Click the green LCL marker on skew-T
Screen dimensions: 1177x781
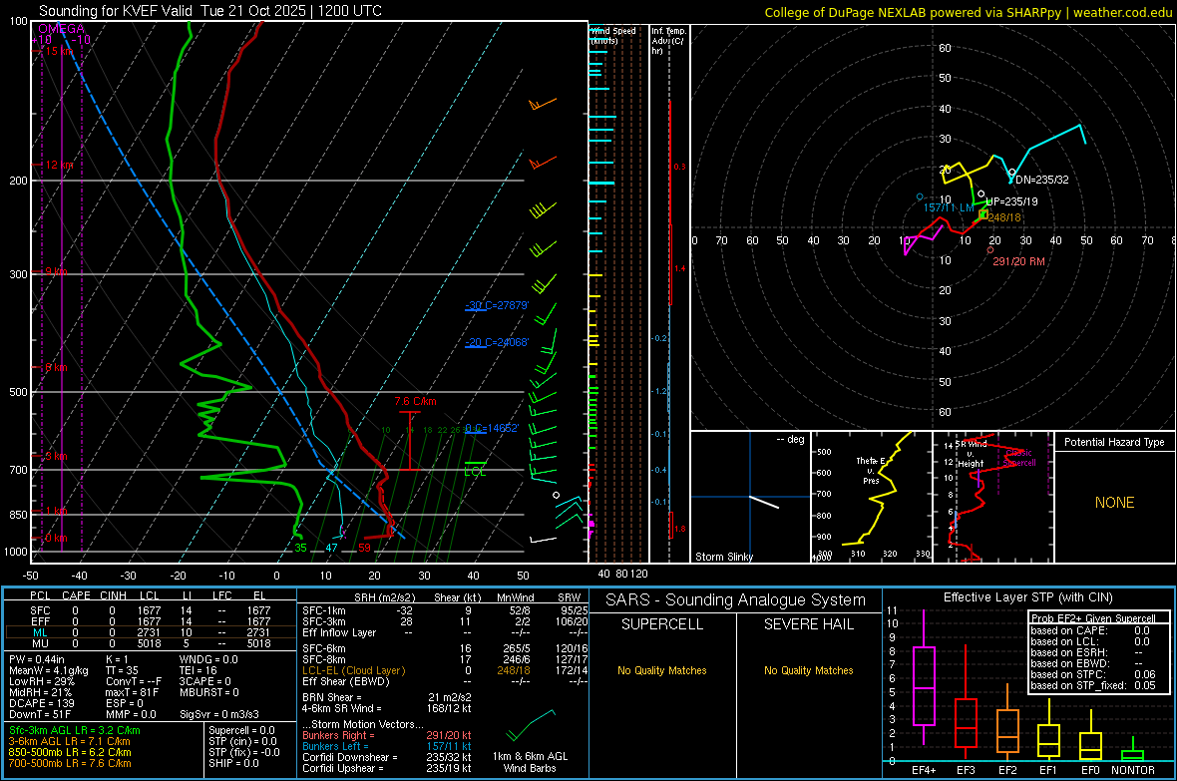pyautogui.click(x=475, y=471)
